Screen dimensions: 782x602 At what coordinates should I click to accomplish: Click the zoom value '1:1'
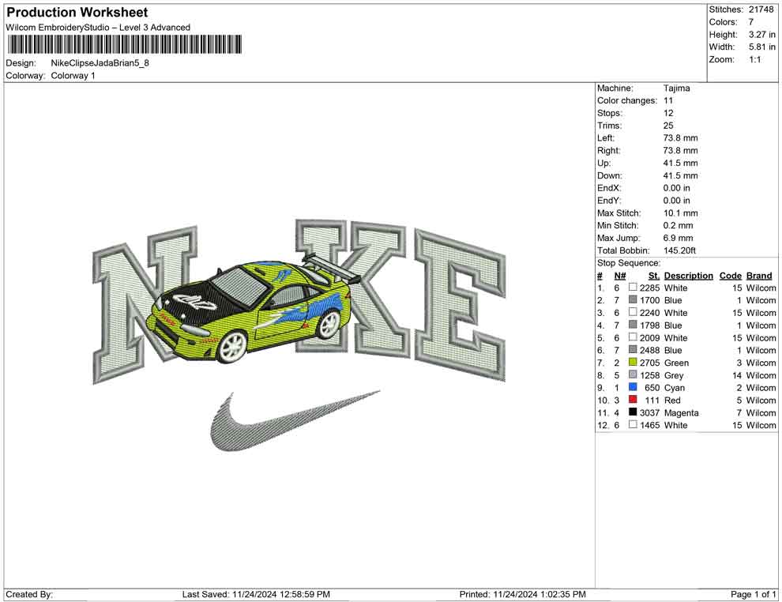pyautogui.click(x=755, y=59)
